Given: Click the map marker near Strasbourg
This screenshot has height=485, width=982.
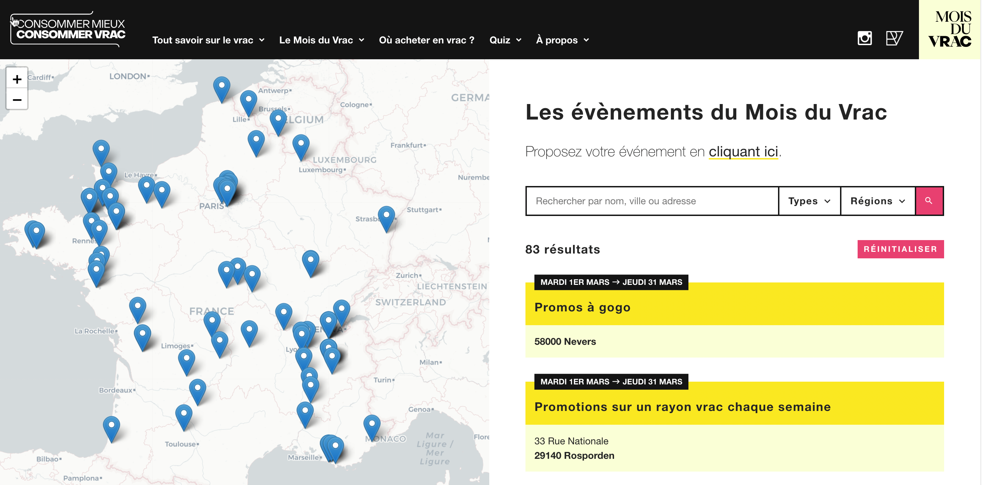Looking at the screenshot, I should pos(386,217).
